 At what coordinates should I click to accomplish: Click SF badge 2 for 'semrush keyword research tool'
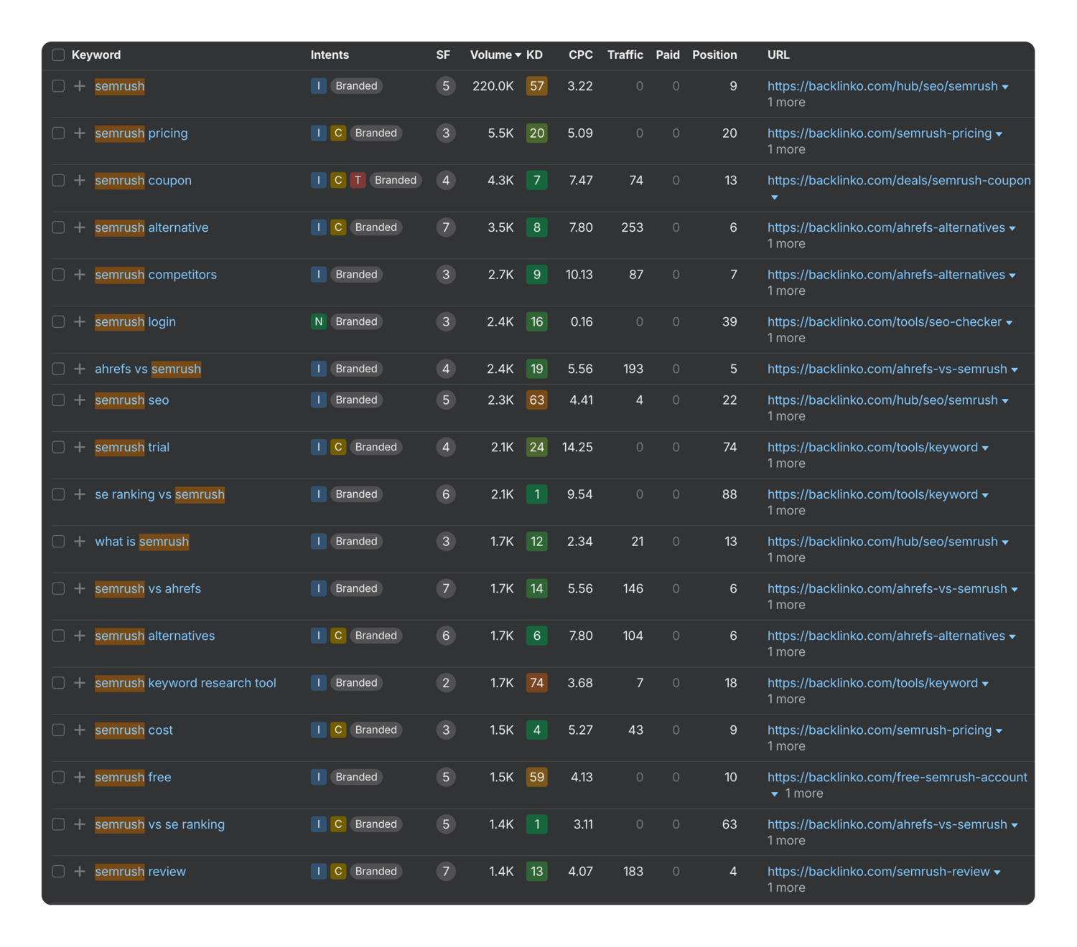tap(446, 683)
